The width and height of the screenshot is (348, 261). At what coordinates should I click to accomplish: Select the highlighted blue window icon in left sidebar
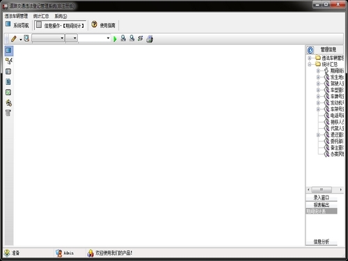click(8, 50)
